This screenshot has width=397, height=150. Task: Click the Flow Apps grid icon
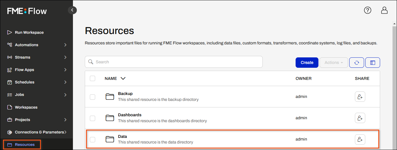(9, 70)
